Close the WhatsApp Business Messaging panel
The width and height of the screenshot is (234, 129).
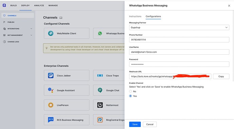pos(229,6)
